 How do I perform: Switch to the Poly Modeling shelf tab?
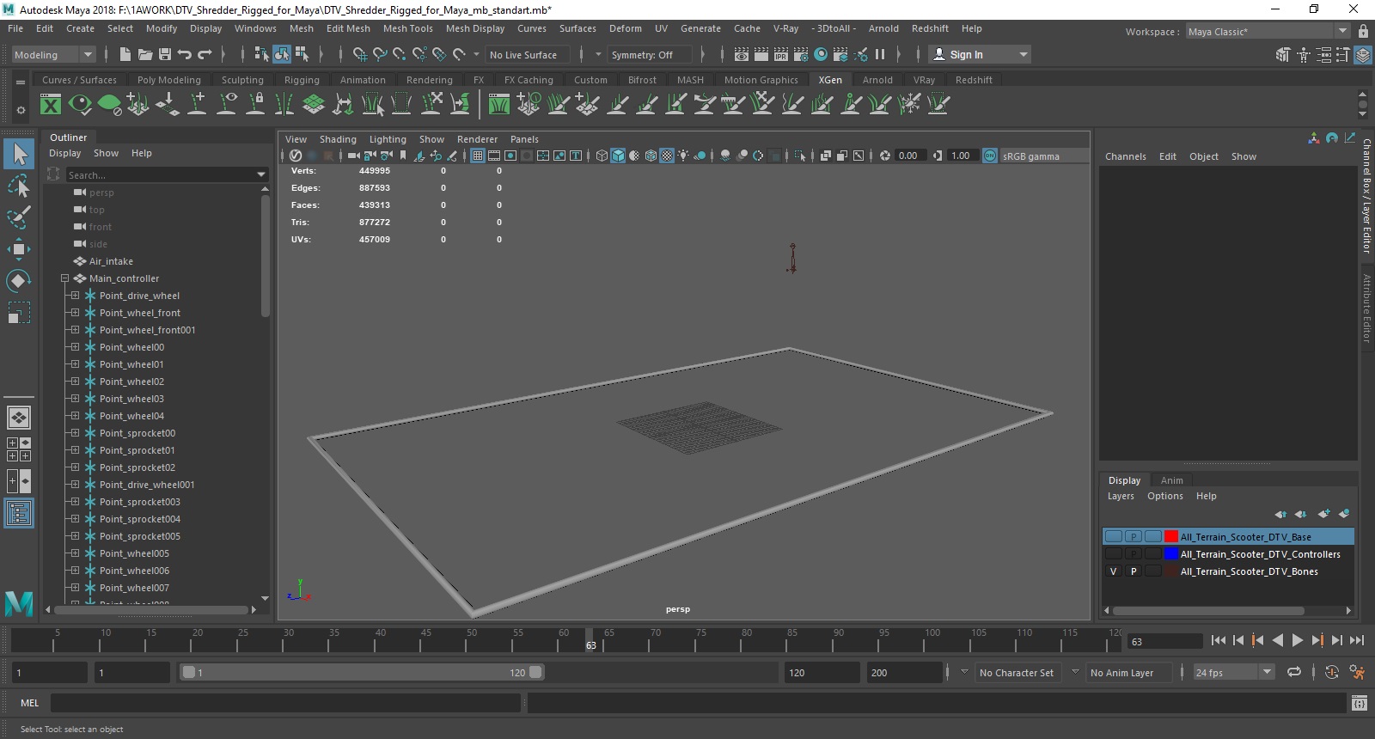coord(168,80)
